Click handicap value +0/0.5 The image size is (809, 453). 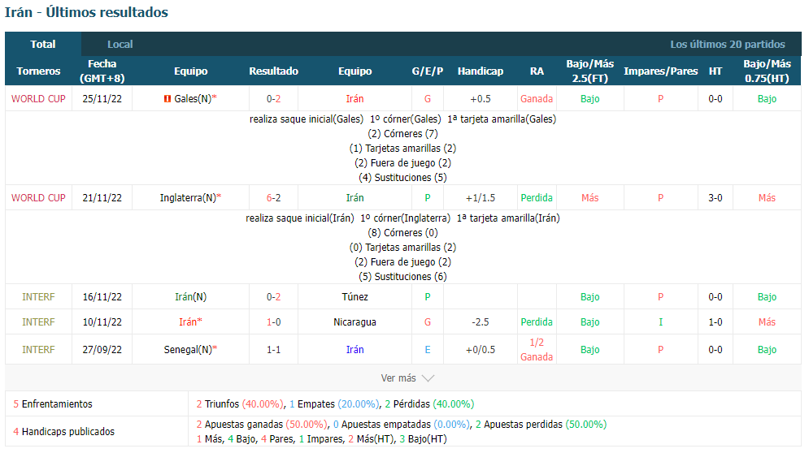481,349
